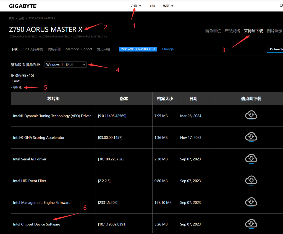Click the 197.10 MB file size
This screenshot has height=234, width=283.
point(163,202)
